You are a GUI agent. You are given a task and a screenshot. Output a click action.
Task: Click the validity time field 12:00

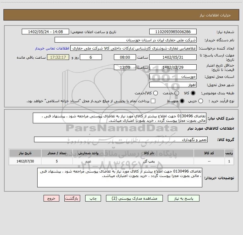pos(125,67)
